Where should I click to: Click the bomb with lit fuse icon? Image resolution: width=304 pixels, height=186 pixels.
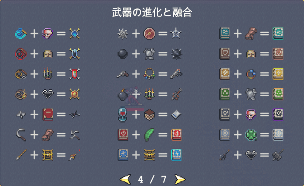pyautogui.click(x=122, y=95)
